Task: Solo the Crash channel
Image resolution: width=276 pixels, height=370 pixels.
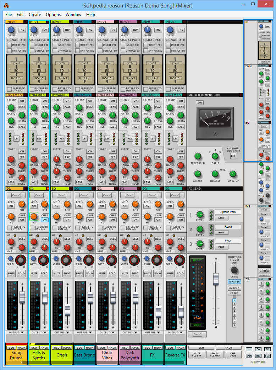Action: (67, 274)
